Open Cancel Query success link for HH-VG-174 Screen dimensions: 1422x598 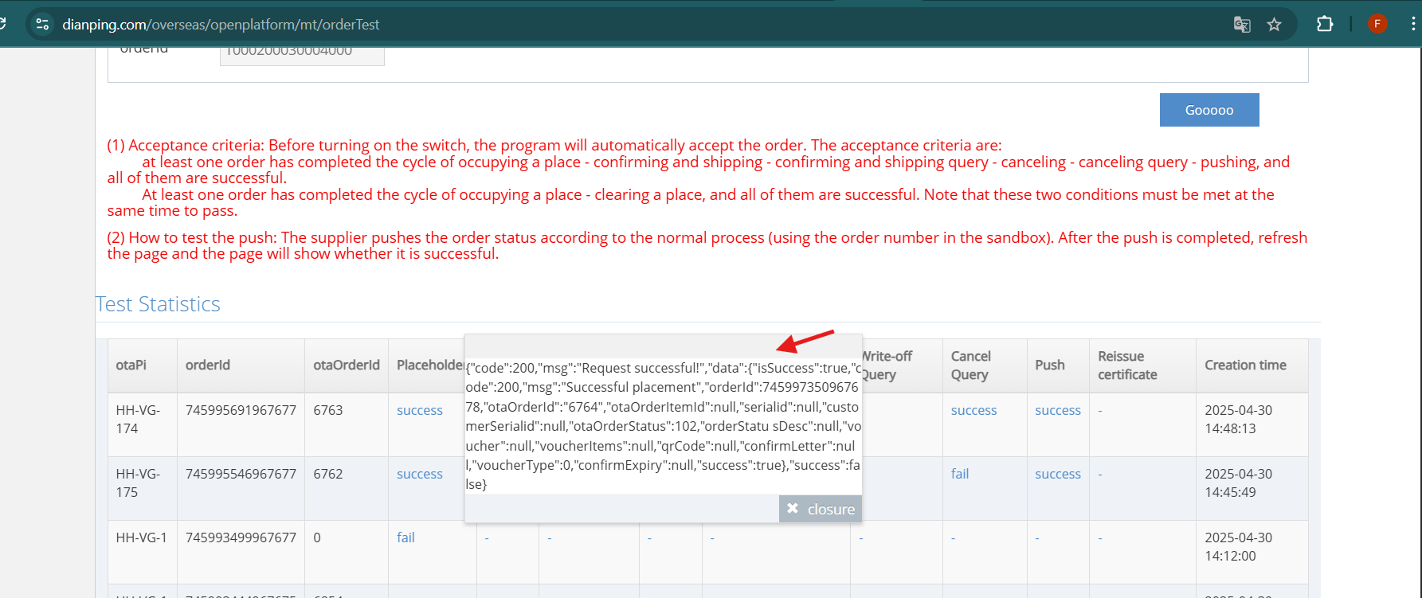coord(973,410)
